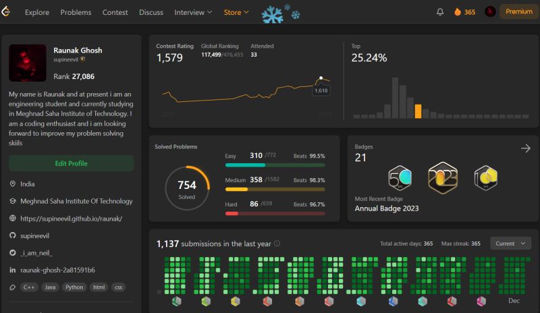Click the Top 25.24% value

[369, 58]
